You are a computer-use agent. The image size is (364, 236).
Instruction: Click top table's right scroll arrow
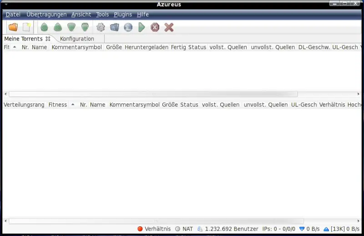coord(358,94)
